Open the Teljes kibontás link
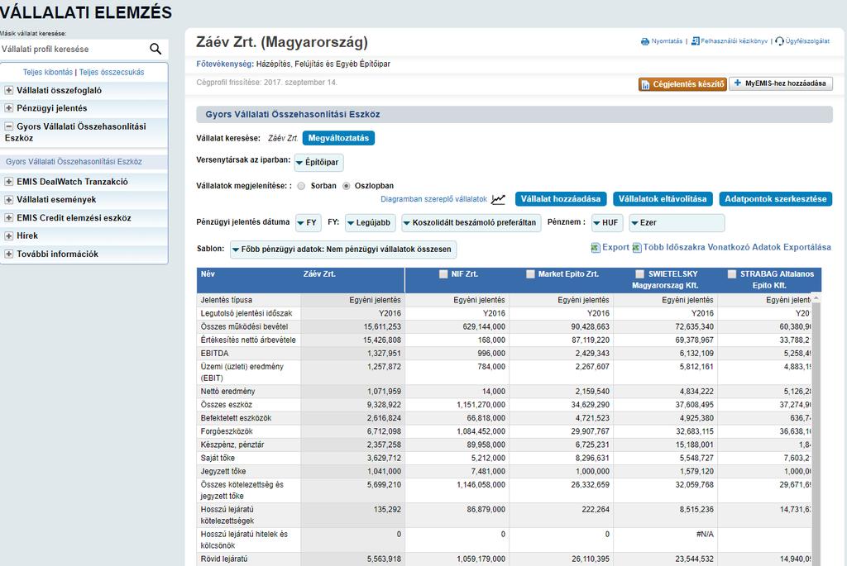 pyautogui.click(x=47, y=73)
